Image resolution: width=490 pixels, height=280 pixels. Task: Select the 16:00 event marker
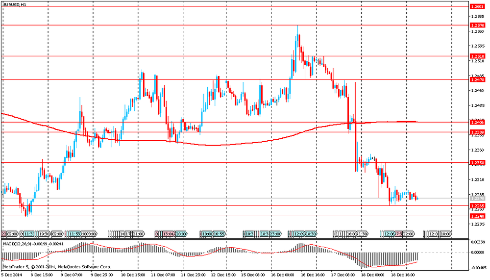click(x=352, y=234)
